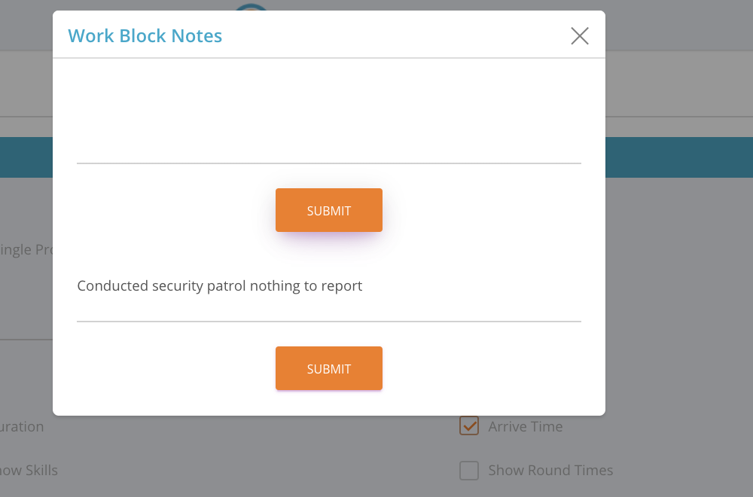Click the partially hidden Show Skills label
Screen dimensions: 753x497
tap(29, 471)
